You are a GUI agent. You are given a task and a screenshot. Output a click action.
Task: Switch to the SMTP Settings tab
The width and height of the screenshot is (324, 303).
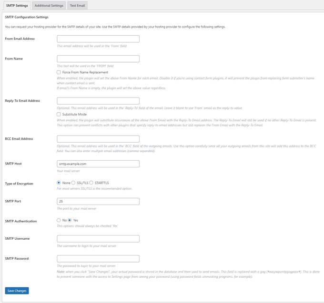[x=17, y=6]
